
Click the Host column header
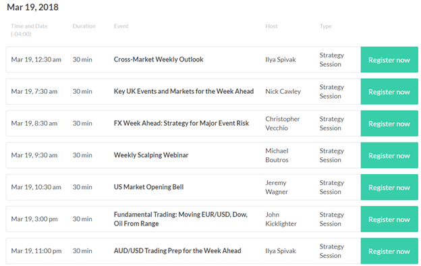coord(271,26)
